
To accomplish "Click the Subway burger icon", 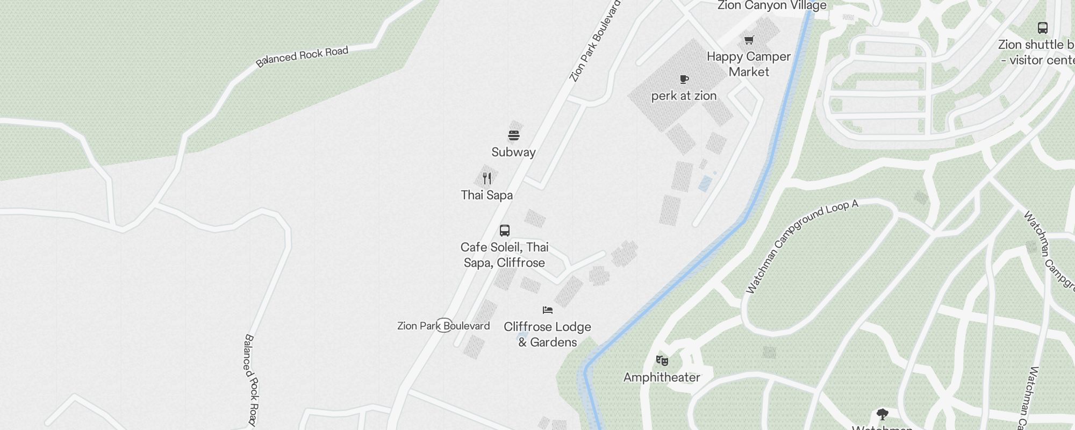I will click(514, 135).
